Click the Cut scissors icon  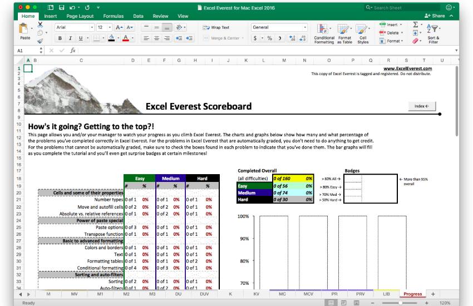[x=40, y=24]
